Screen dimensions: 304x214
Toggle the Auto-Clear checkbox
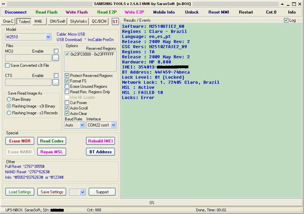click(67, 114)
